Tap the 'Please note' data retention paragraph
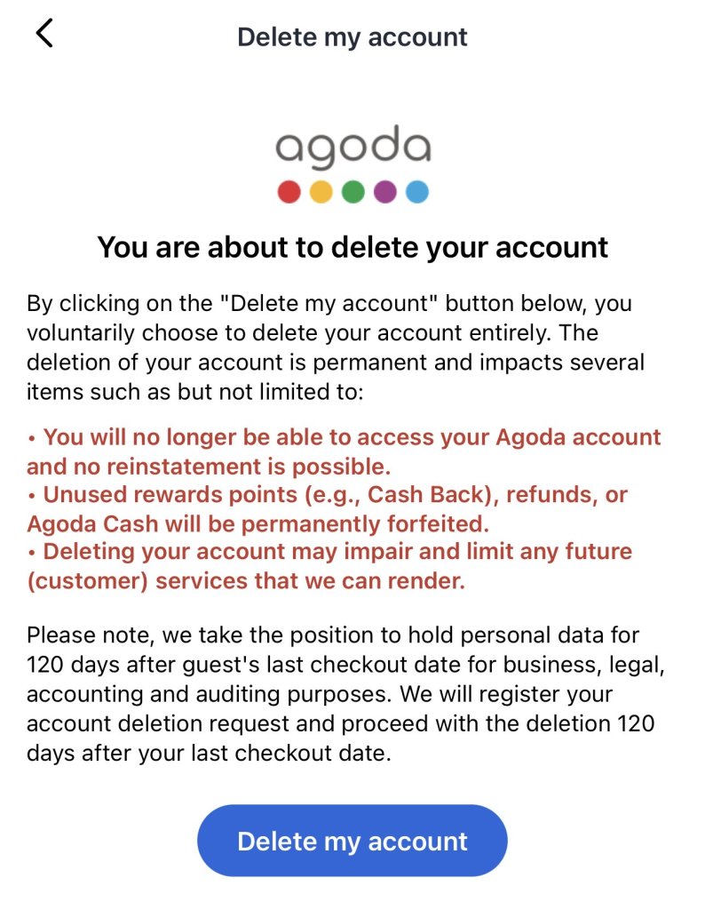705x910 pixels. (345, 694)
